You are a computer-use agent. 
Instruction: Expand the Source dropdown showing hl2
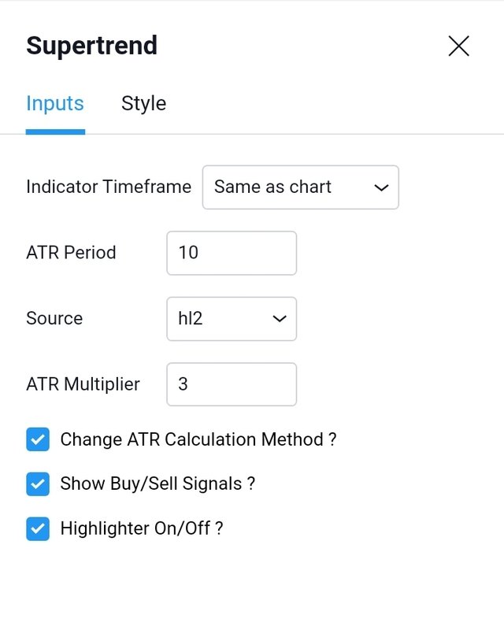[232, 319]
